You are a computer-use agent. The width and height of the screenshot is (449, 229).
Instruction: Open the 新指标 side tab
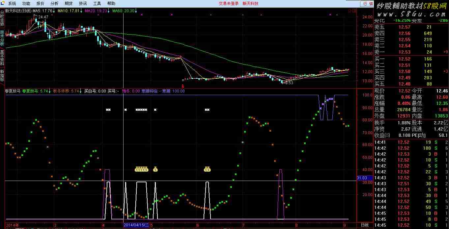click(2, 76)
